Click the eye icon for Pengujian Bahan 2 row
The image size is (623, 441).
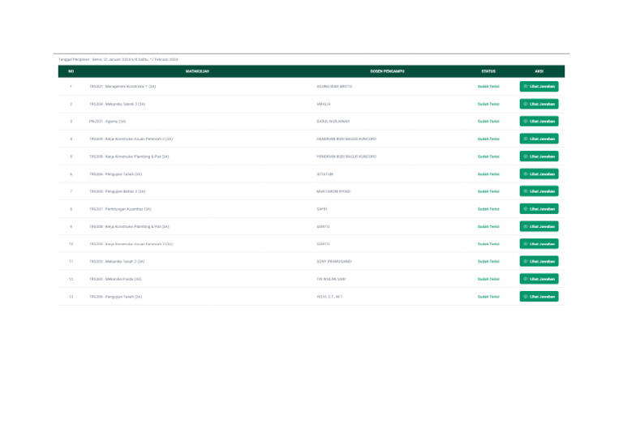click(526, 191)
